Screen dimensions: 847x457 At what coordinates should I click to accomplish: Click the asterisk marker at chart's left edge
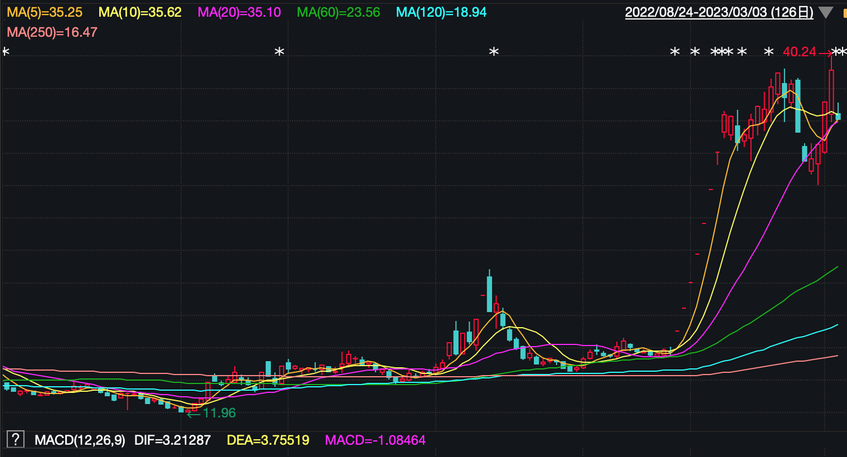pyautogui.click(x=6, y=52)
